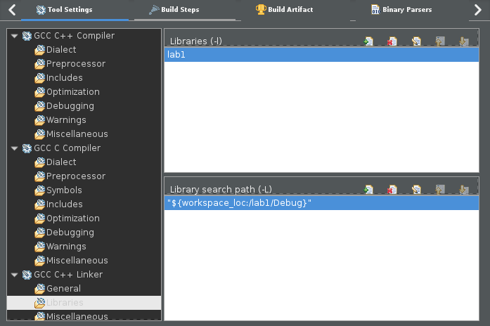Open General under GCC C++ Linker
The image size is (490, 326).
[x=63, y=289]
